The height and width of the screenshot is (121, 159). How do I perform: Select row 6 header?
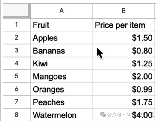[17, 89]
